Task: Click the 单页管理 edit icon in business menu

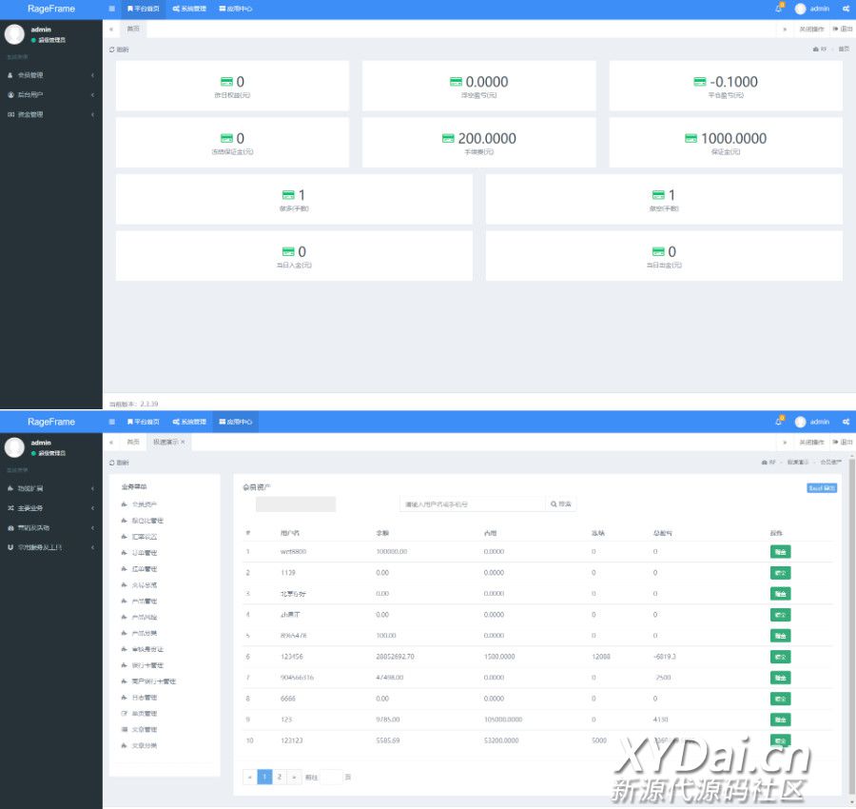Action: 124,713
